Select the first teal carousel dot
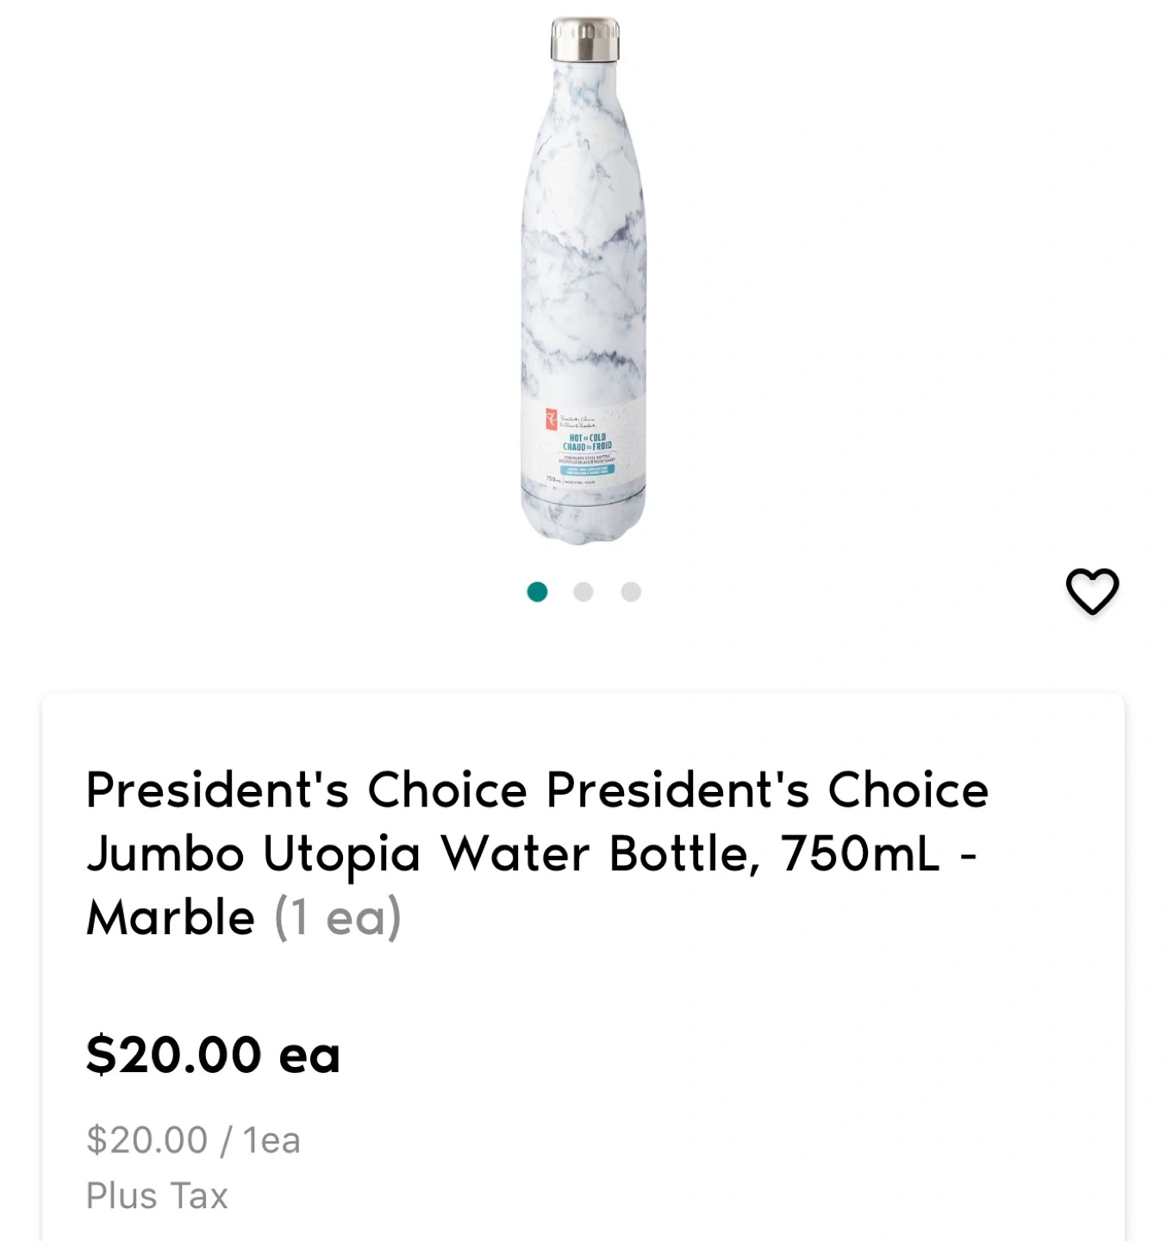1167x1241 pixels. 537,592
